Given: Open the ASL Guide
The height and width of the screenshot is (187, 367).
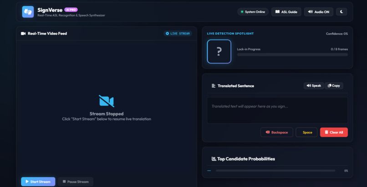Looking at the screenshot, I should point(286,12).
